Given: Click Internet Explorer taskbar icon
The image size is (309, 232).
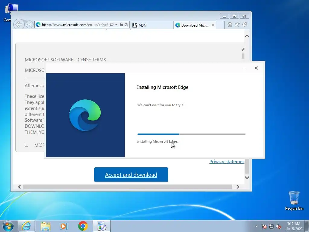Looking at the screenshot, I should (26, 226).
